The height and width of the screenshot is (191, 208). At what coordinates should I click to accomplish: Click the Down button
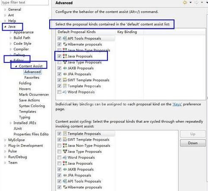click(x=193, y=143)
